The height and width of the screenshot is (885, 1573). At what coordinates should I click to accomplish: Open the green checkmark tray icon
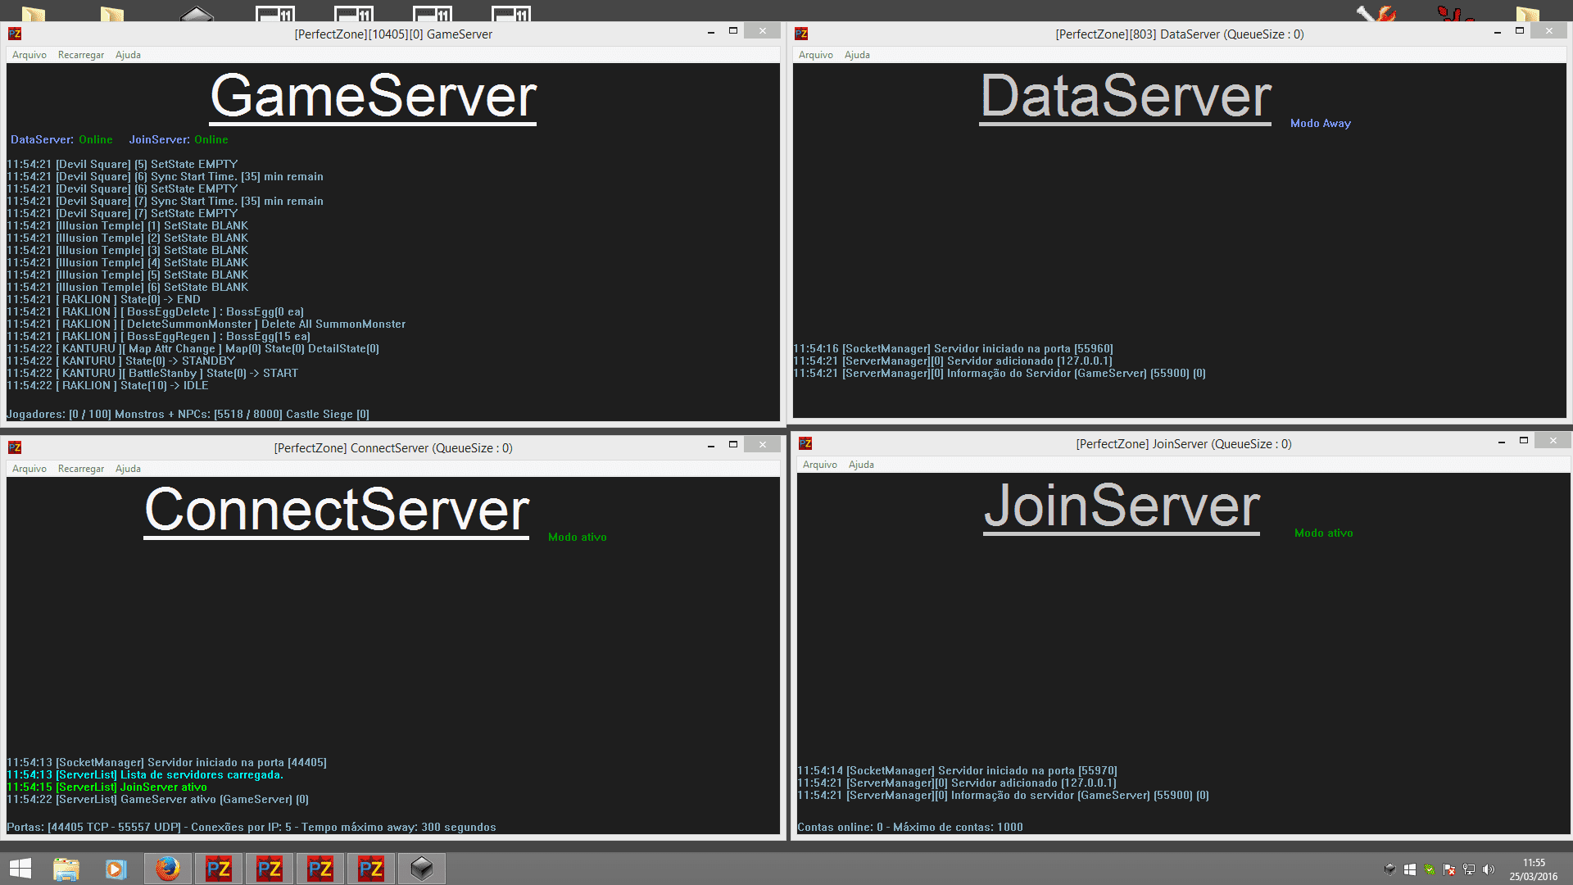click(1430, 869)
